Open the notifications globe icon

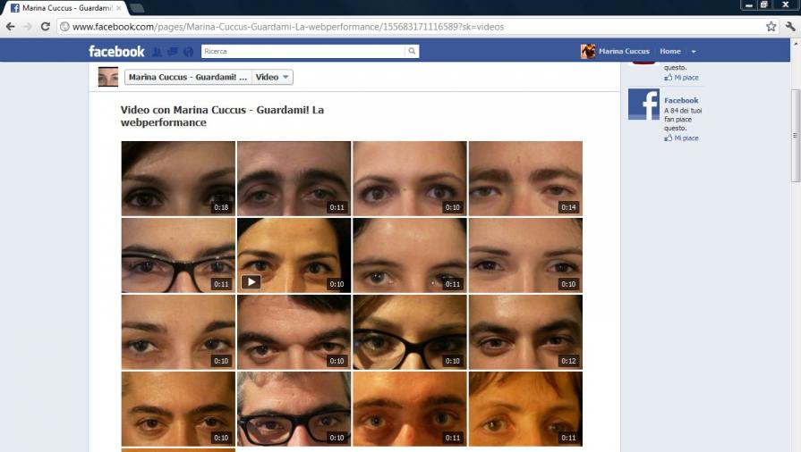pos(187,52)
